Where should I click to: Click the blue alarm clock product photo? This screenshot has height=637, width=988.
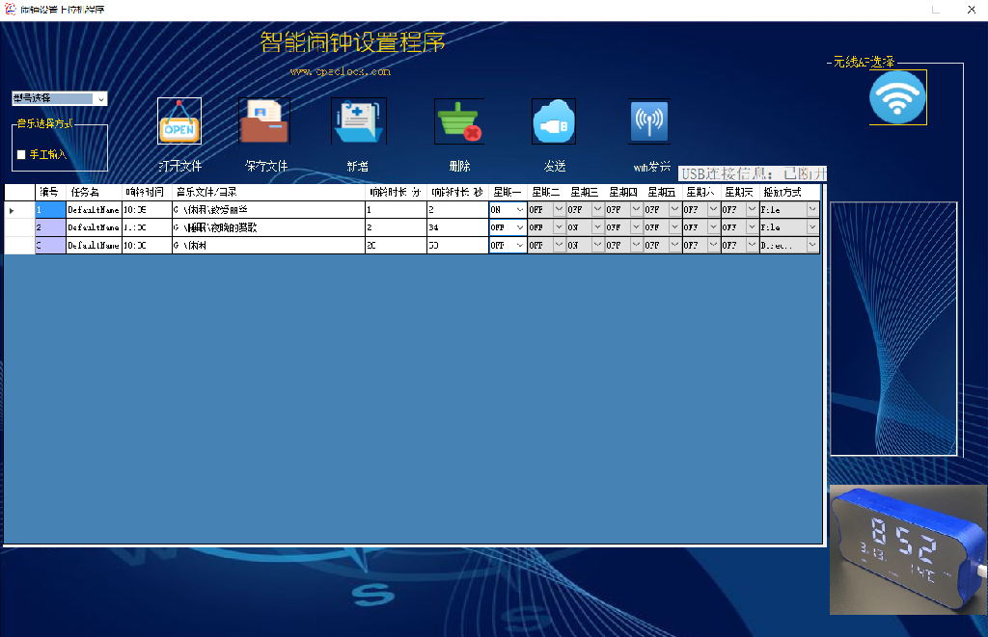[908, 549]
